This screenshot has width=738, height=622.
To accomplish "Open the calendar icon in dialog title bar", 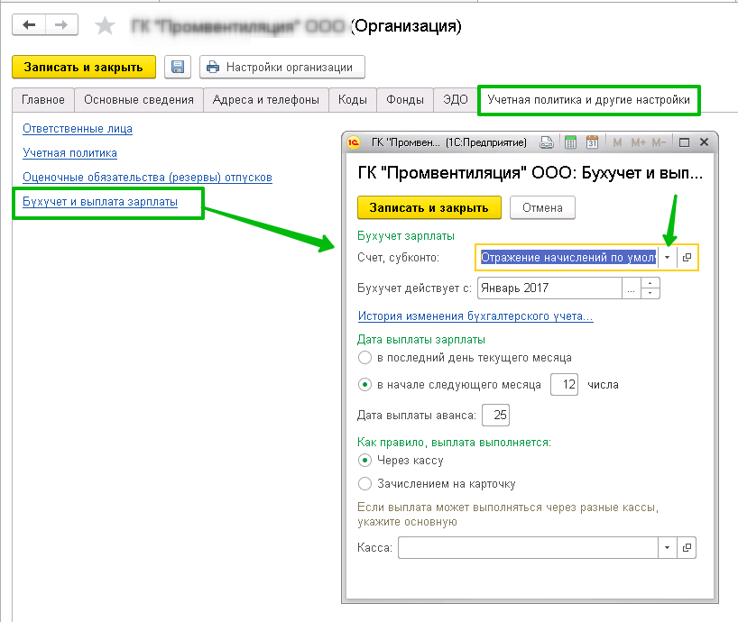I will coord(593,142).
